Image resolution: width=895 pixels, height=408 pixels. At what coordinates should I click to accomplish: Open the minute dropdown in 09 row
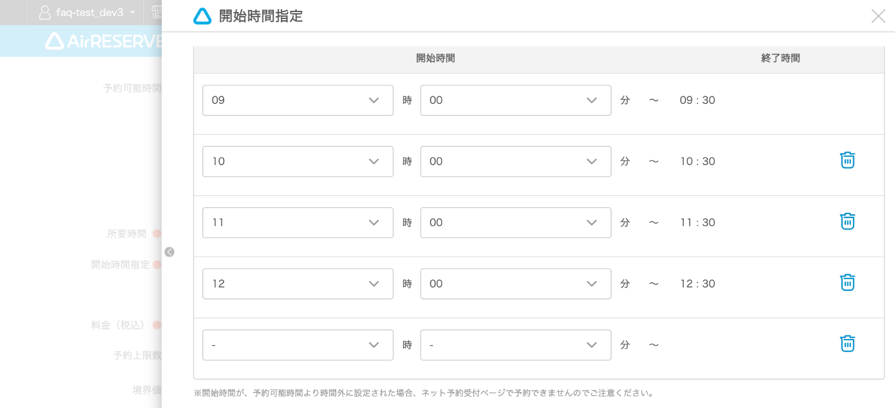[515, 100]
